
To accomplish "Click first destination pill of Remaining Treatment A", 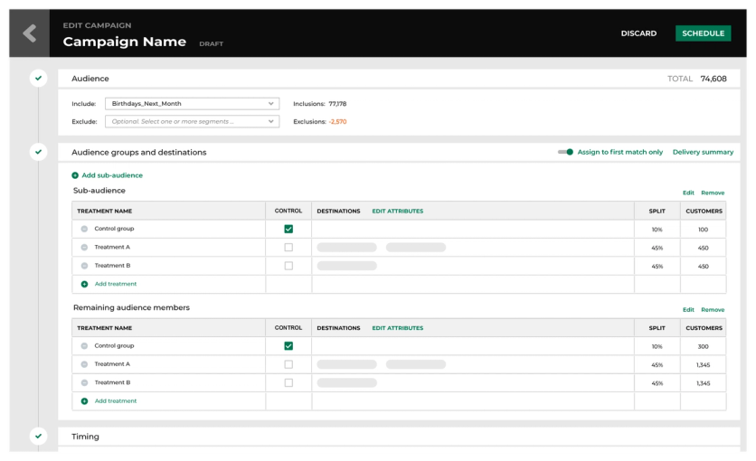I will tap(346, 364).
